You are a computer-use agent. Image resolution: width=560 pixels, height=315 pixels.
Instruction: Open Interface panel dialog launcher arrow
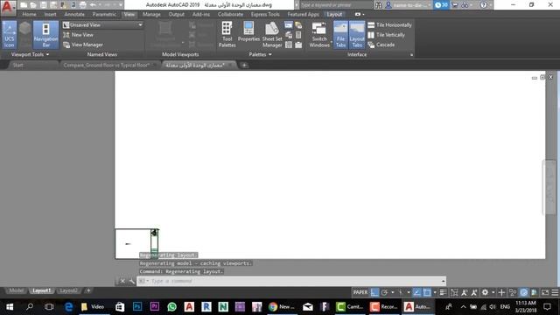click(x=411, y=55)
